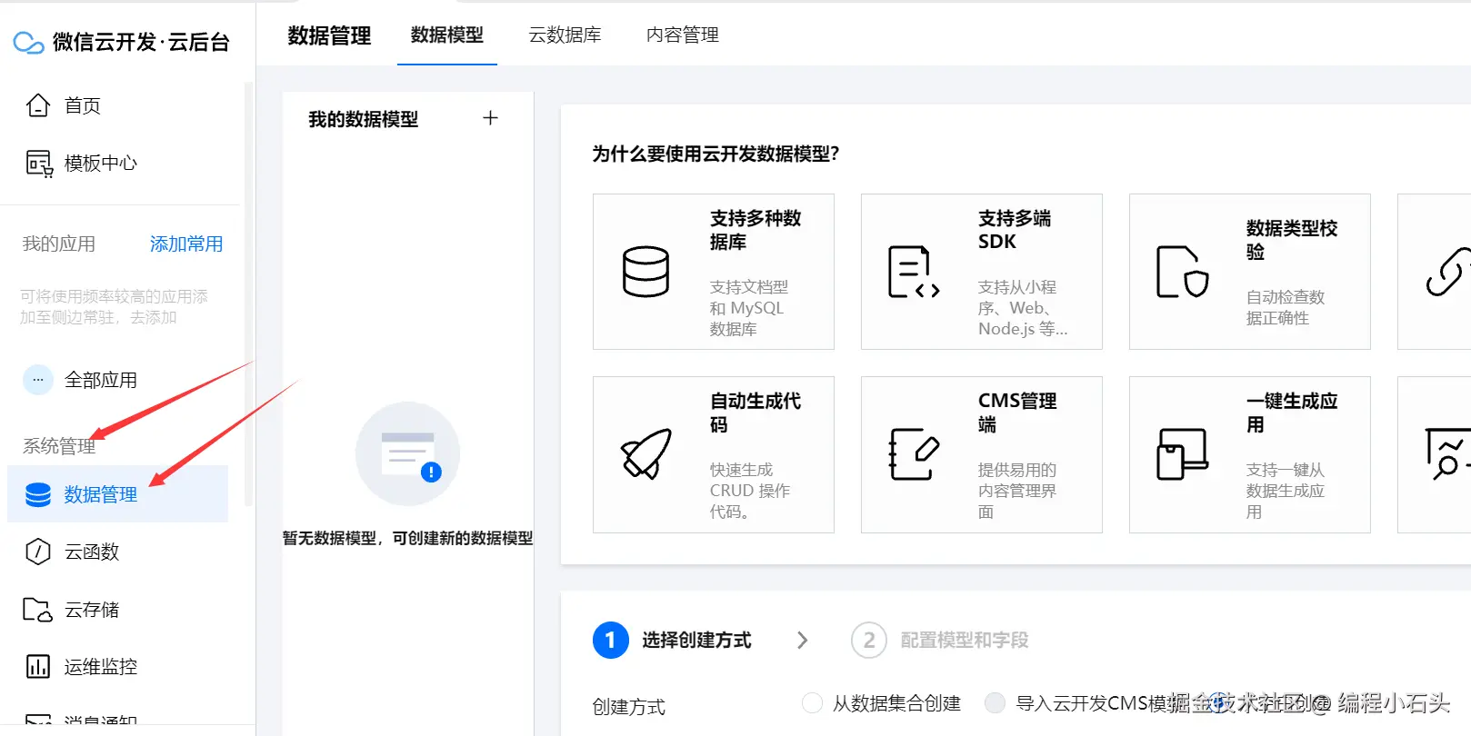This screenshot has width=1471, height=736.
Task: Click the 我的数据模型 heading
Action: tap(364, 119)
